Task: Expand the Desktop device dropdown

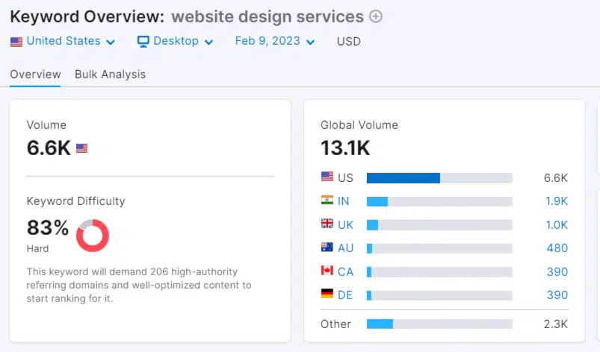Action: pyautogui.click(x=176, y=42)
